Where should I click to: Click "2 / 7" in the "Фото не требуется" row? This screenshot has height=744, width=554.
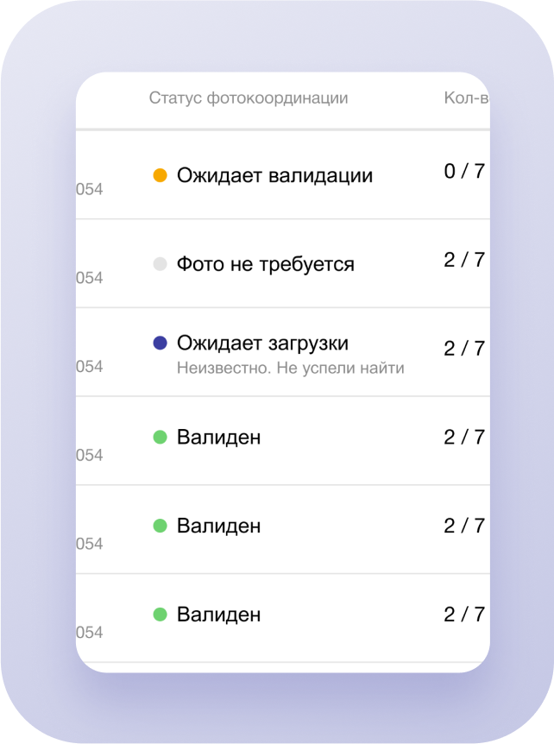click(x=464, y=261)
